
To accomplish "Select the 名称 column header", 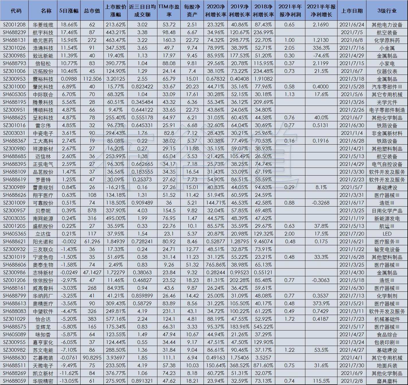I will click(43, 11).
